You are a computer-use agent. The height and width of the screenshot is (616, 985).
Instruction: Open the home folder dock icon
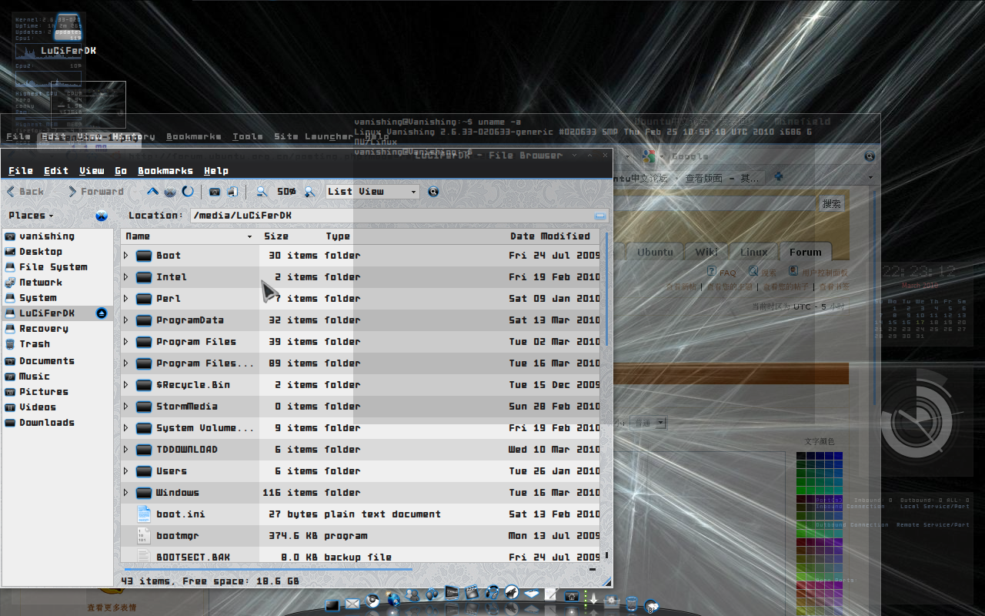click(571, 596)
